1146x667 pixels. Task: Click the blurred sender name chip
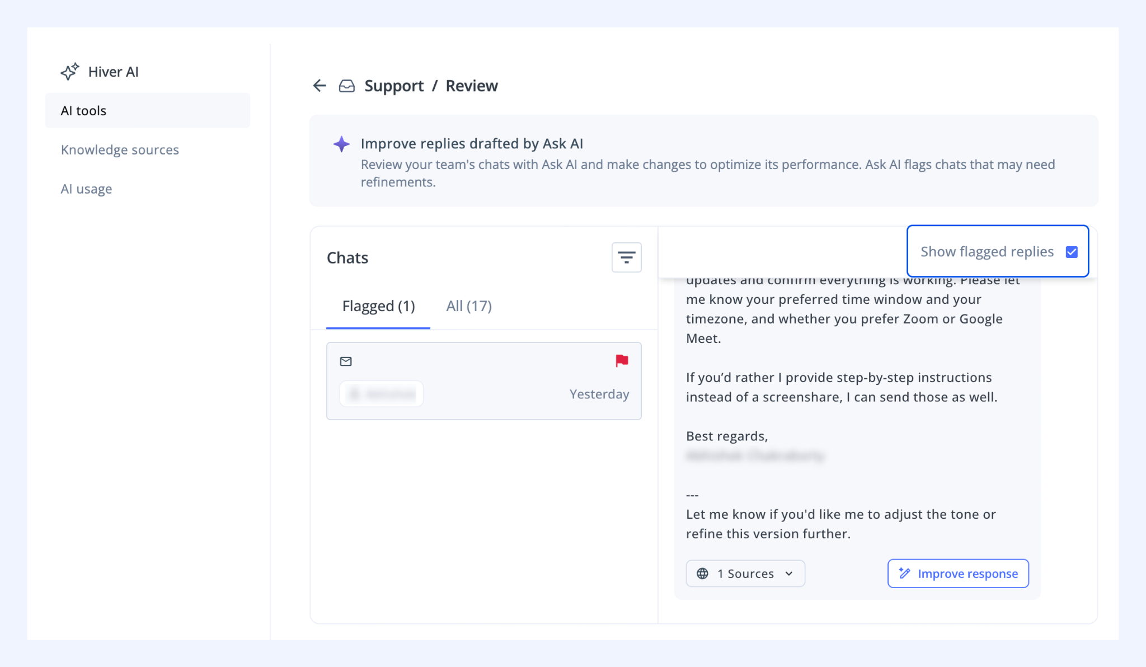tap(382, 394)
